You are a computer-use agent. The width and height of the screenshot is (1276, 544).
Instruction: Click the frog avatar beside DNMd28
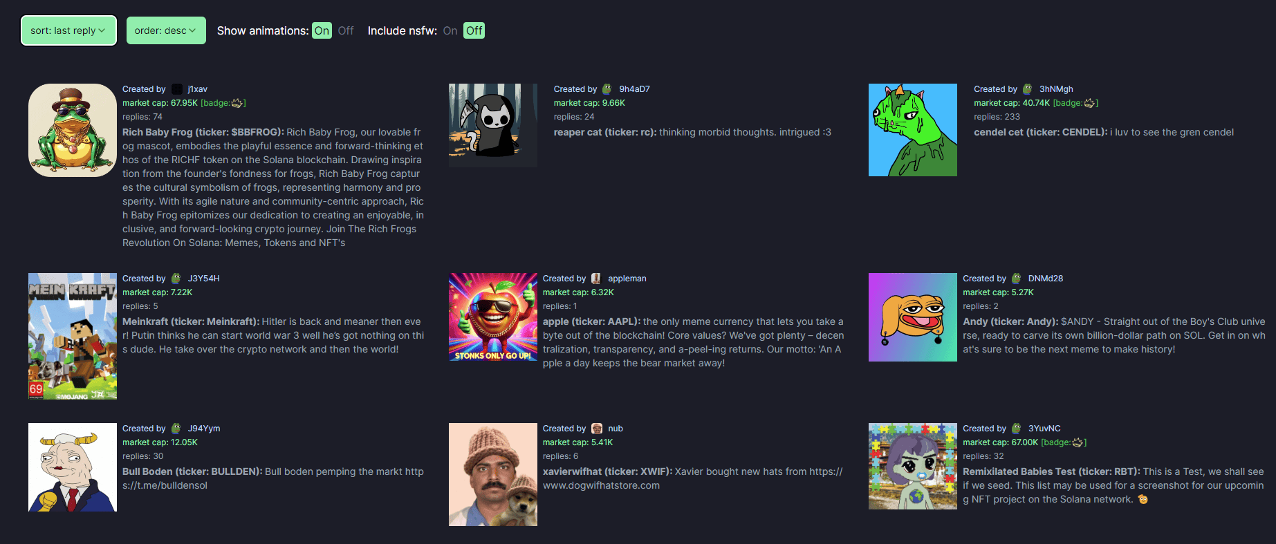1017,279
